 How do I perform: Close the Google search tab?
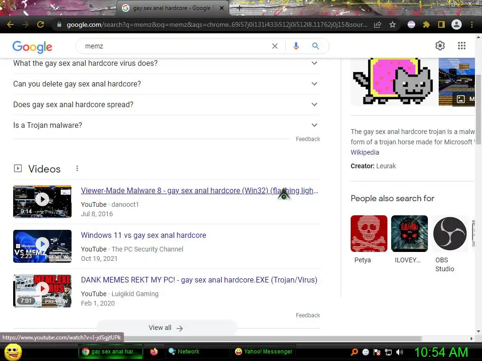pyautogui.click(x=221, y=8)
